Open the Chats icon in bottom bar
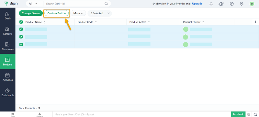 tap(13, 114)
